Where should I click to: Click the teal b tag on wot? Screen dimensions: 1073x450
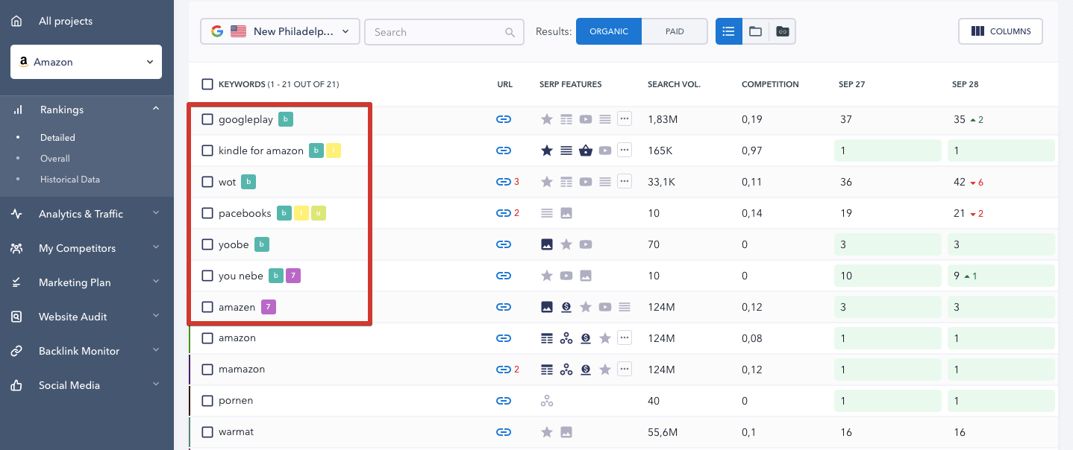(x=248, y=182)
